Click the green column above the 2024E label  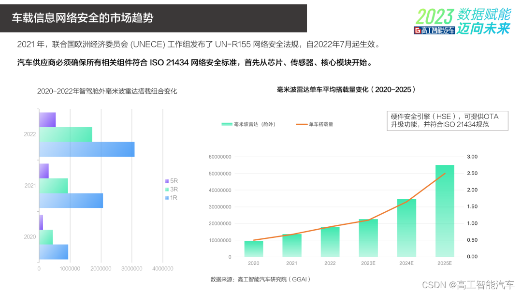406,228
